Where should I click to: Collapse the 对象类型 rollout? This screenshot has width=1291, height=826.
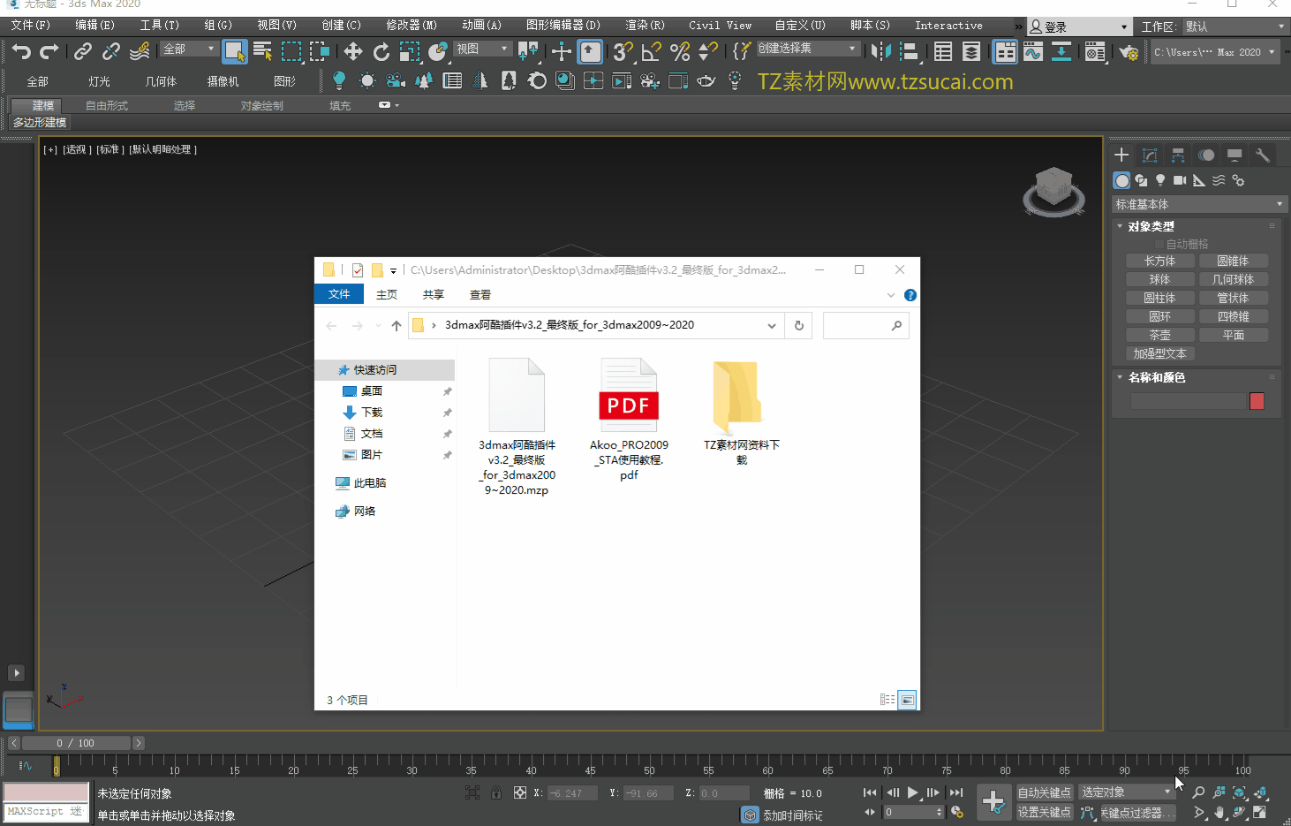coord(1151,226)
